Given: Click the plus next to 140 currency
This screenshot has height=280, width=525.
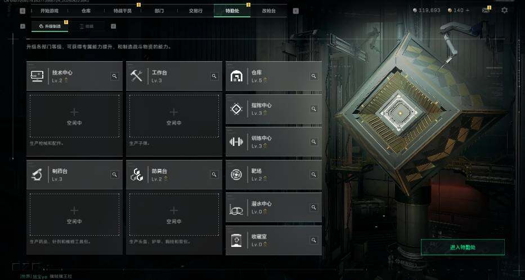Looking at the screenshot, I should click(468, 10).
